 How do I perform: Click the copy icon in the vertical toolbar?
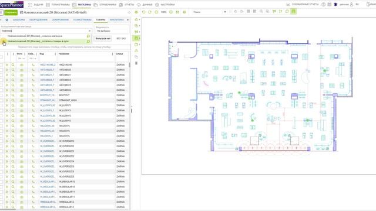click(x=136, y=57)
